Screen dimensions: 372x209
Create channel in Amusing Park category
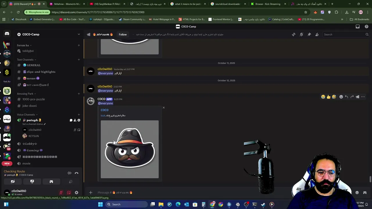[79, 94]
